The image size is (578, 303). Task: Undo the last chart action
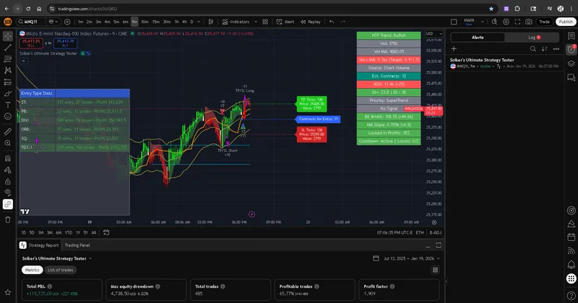click(x=332, y=22)
